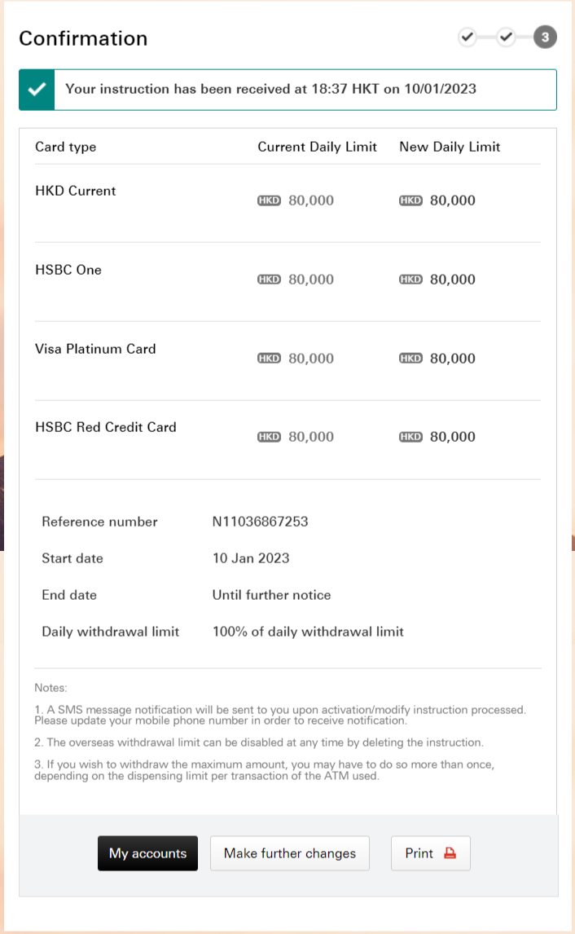The width and height of the screenshot is (575, 934).
Task: Click the first completed step checkmark icon
Action: pyautogui.click(x=467, y=37)
